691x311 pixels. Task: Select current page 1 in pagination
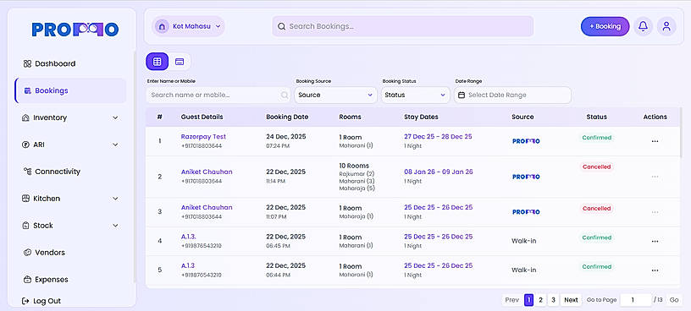tap(528, 300)
